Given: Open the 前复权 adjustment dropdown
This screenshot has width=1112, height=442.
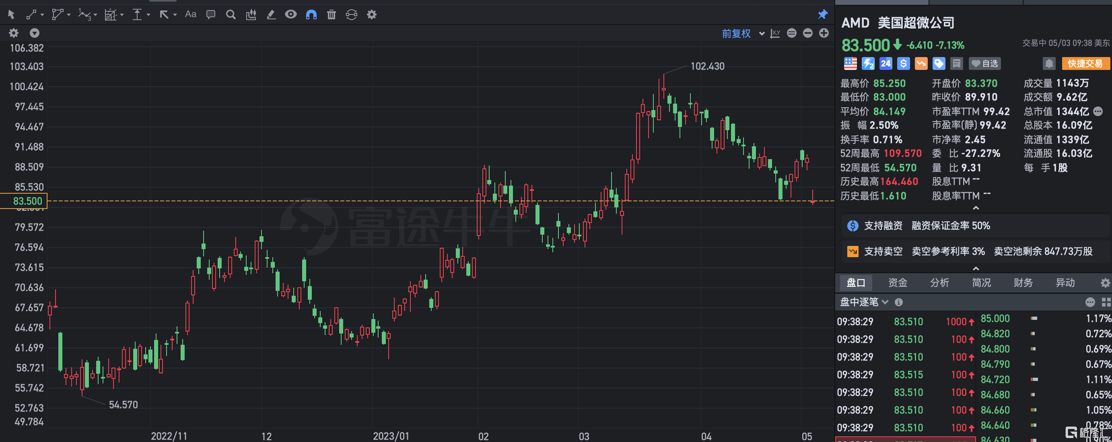Looking at the screenshot, I should point(743,33).
